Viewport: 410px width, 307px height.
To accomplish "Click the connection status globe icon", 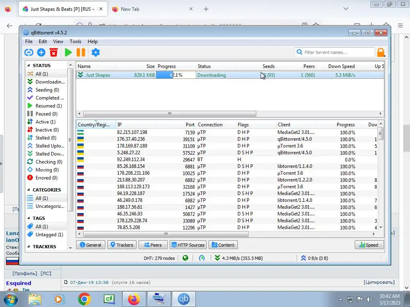I will tap(185, 258).
